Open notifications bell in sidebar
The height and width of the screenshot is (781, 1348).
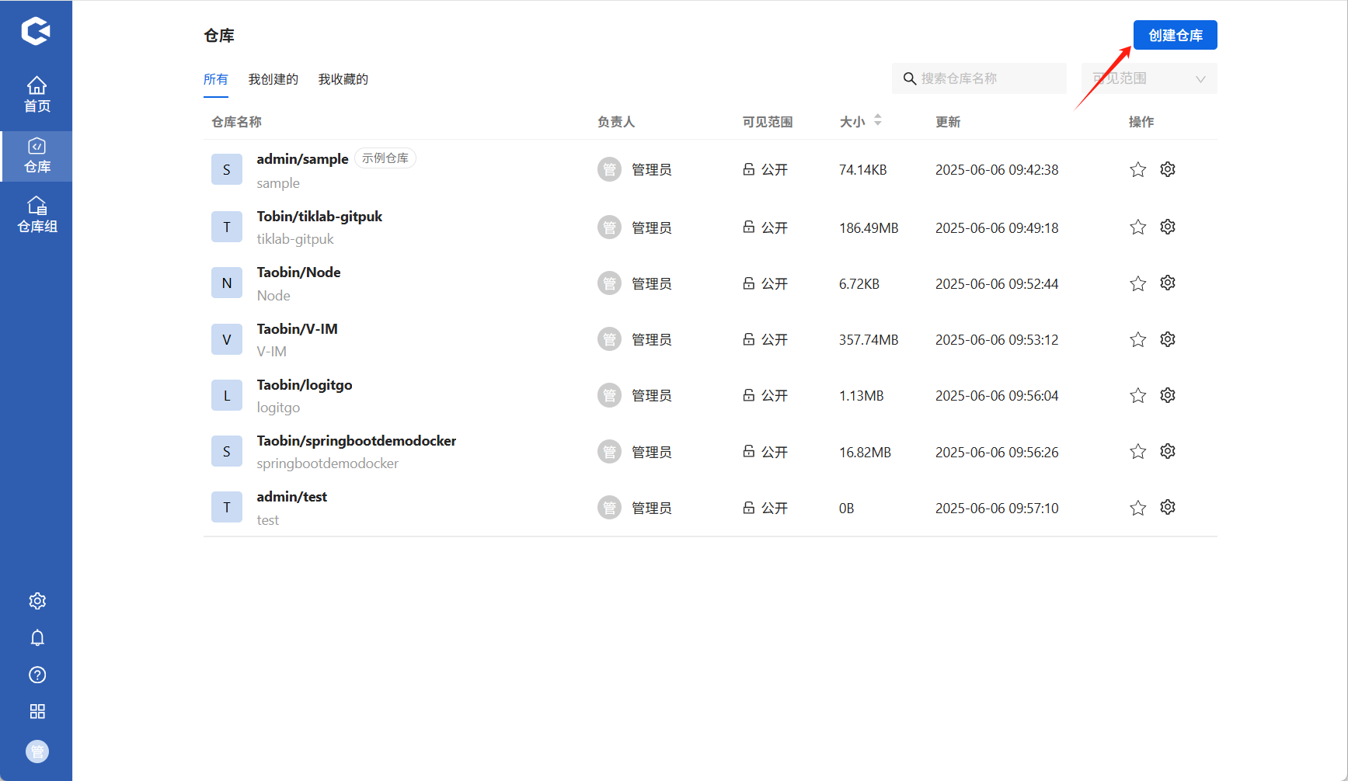click(x=37, y=638)
